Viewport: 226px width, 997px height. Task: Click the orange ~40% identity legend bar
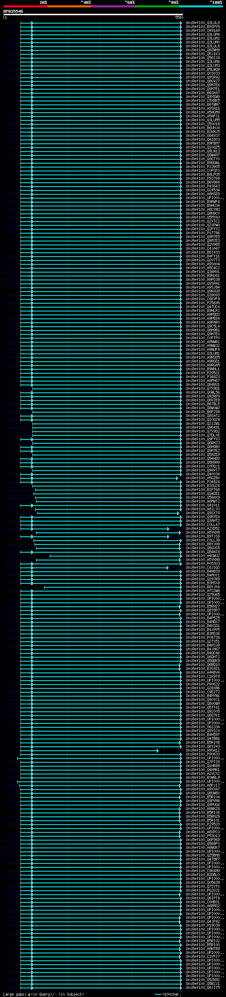tap(69, 6)
